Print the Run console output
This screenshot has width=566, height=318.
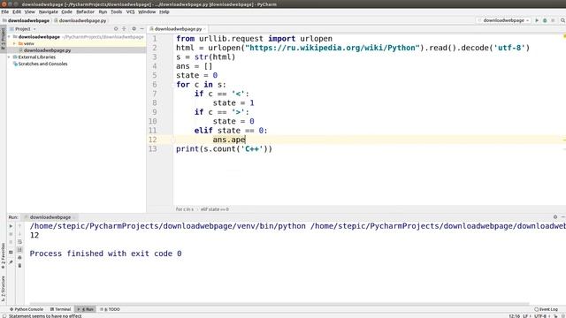click(x=19, y=258)
